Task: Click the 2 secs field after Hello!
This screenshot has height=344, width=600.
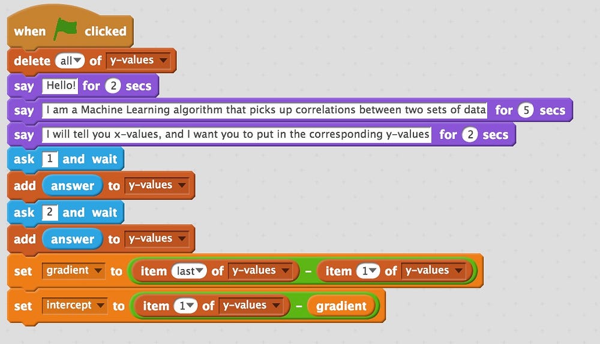Action: (x=113, y=86)
